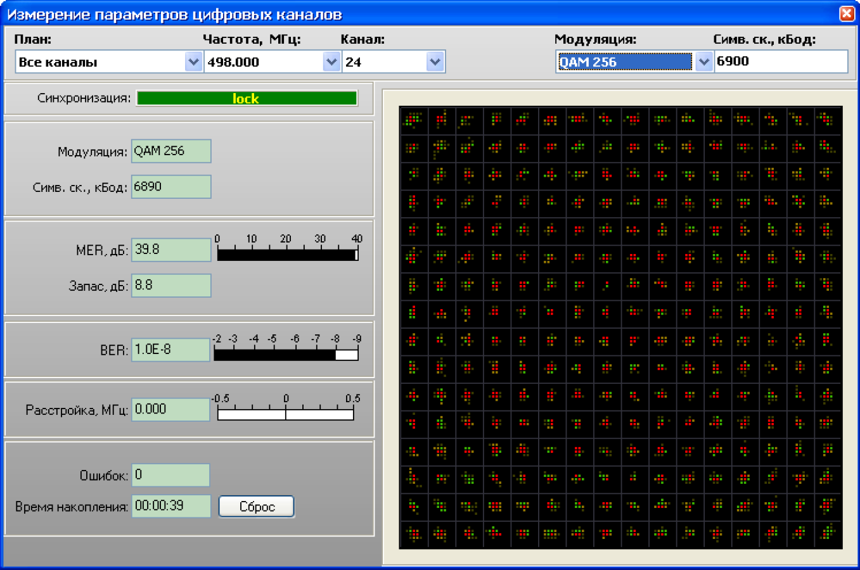
Task: Click the accumulation time value 00:00:39
Action: [x=171, y=505]
